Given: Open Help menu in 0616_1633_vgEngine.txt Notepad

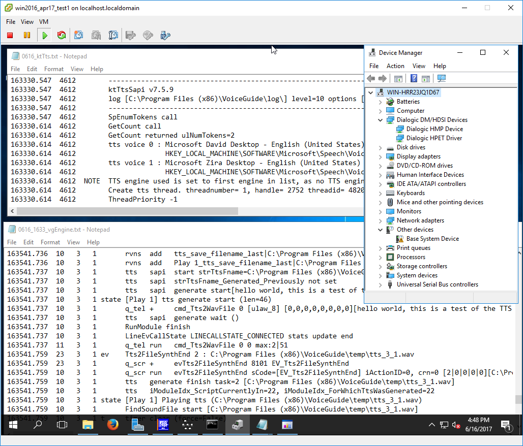Looking at the screenshot, I should point(93,242).
